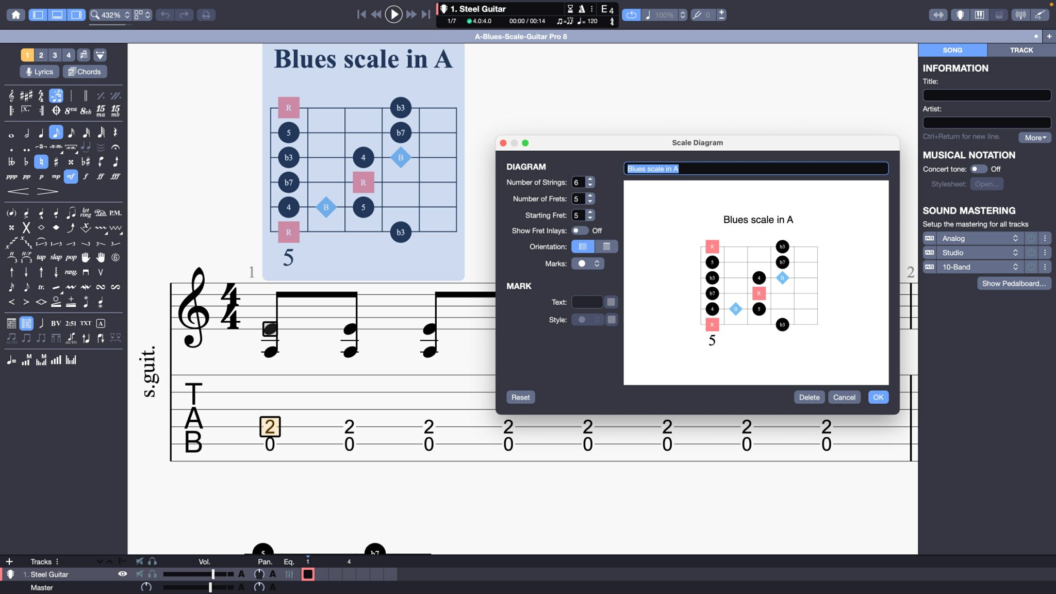Screen dimensions: 1056x594
Task: Toggle visibility of the Steel Guitar track
Action: point(123,574)
